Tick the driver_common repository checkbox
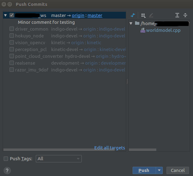The image size is (193, 176). [x=12, y=29]
